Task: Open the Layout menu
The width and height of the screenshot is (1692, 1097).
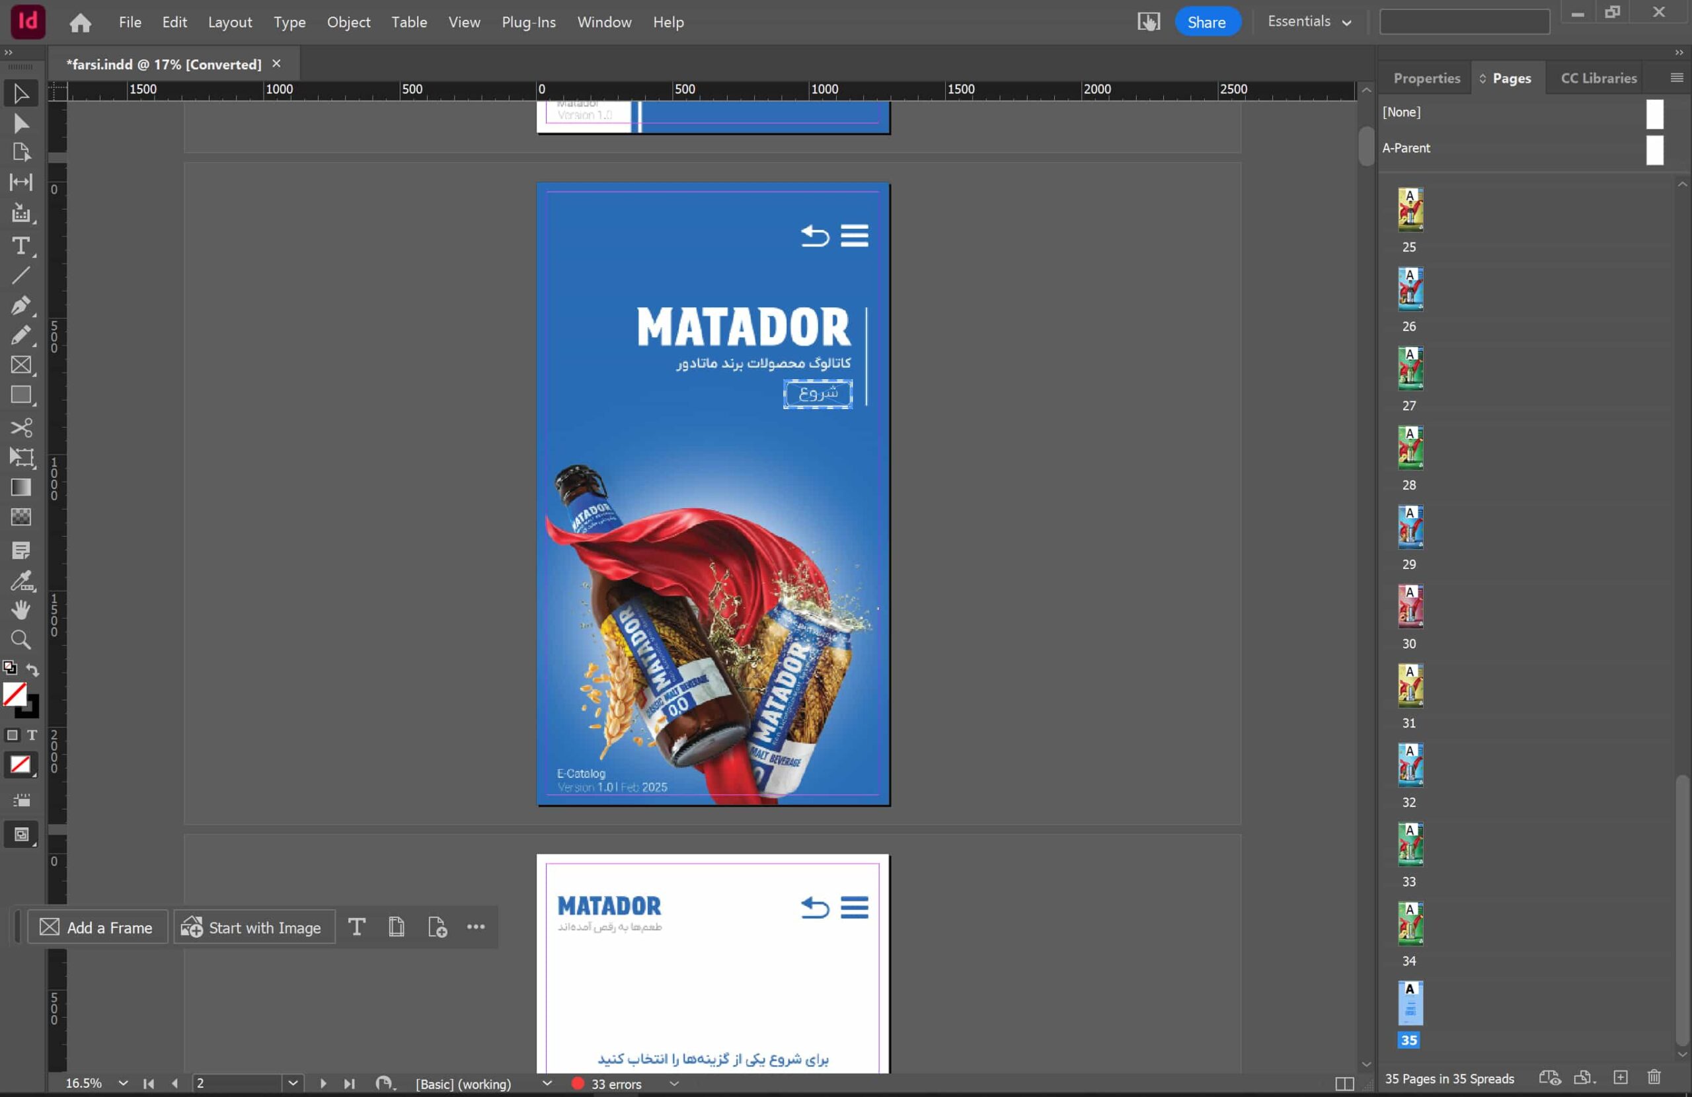Action: pyautogui.click(x=229, y=22)
